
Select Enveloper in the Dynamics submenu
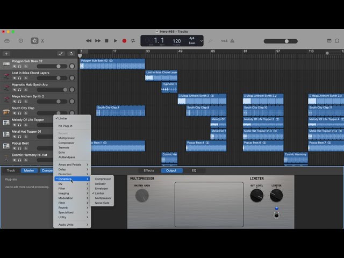(x=102, y=189)
